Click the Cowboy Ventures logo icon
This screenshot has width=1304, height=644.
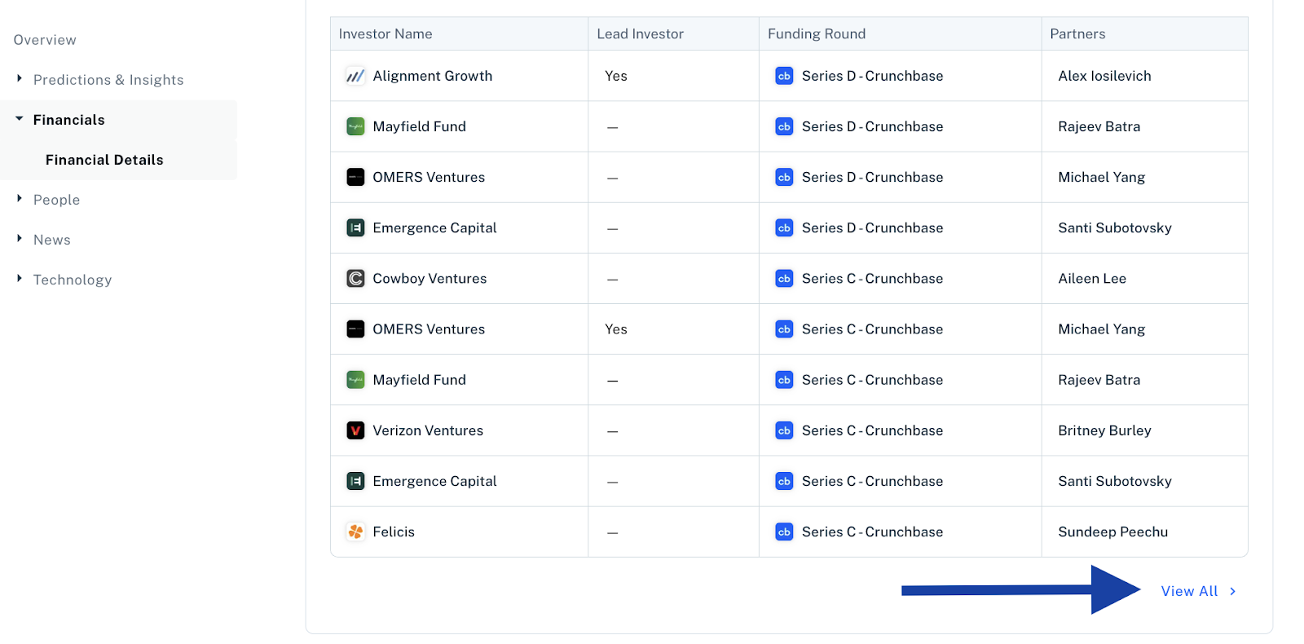(x=355, y=279)
